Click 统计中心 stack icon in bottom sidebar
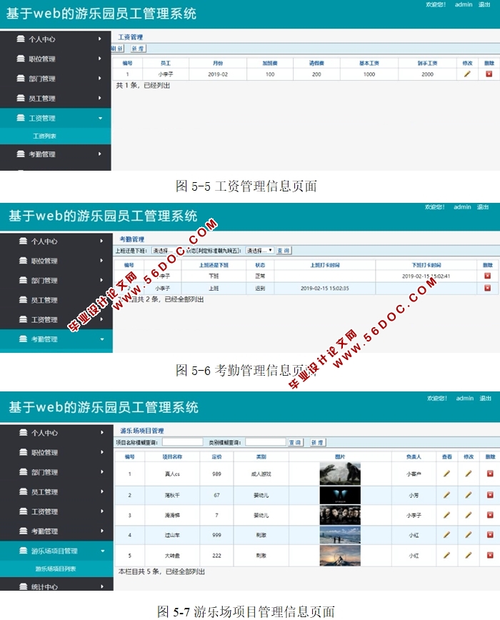 [23, 586]
